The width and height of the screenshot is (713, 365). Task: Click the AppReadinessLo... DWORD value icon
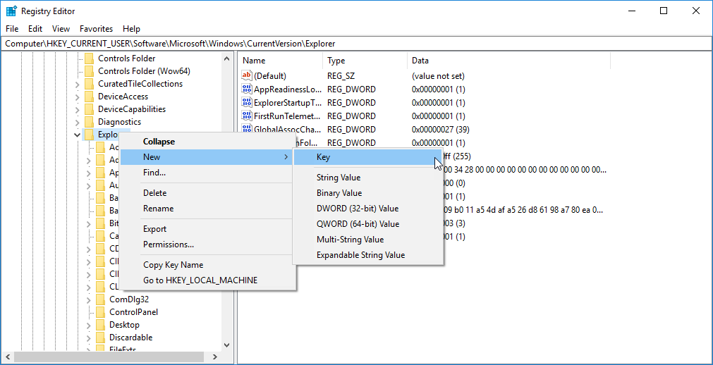(246, 89)
